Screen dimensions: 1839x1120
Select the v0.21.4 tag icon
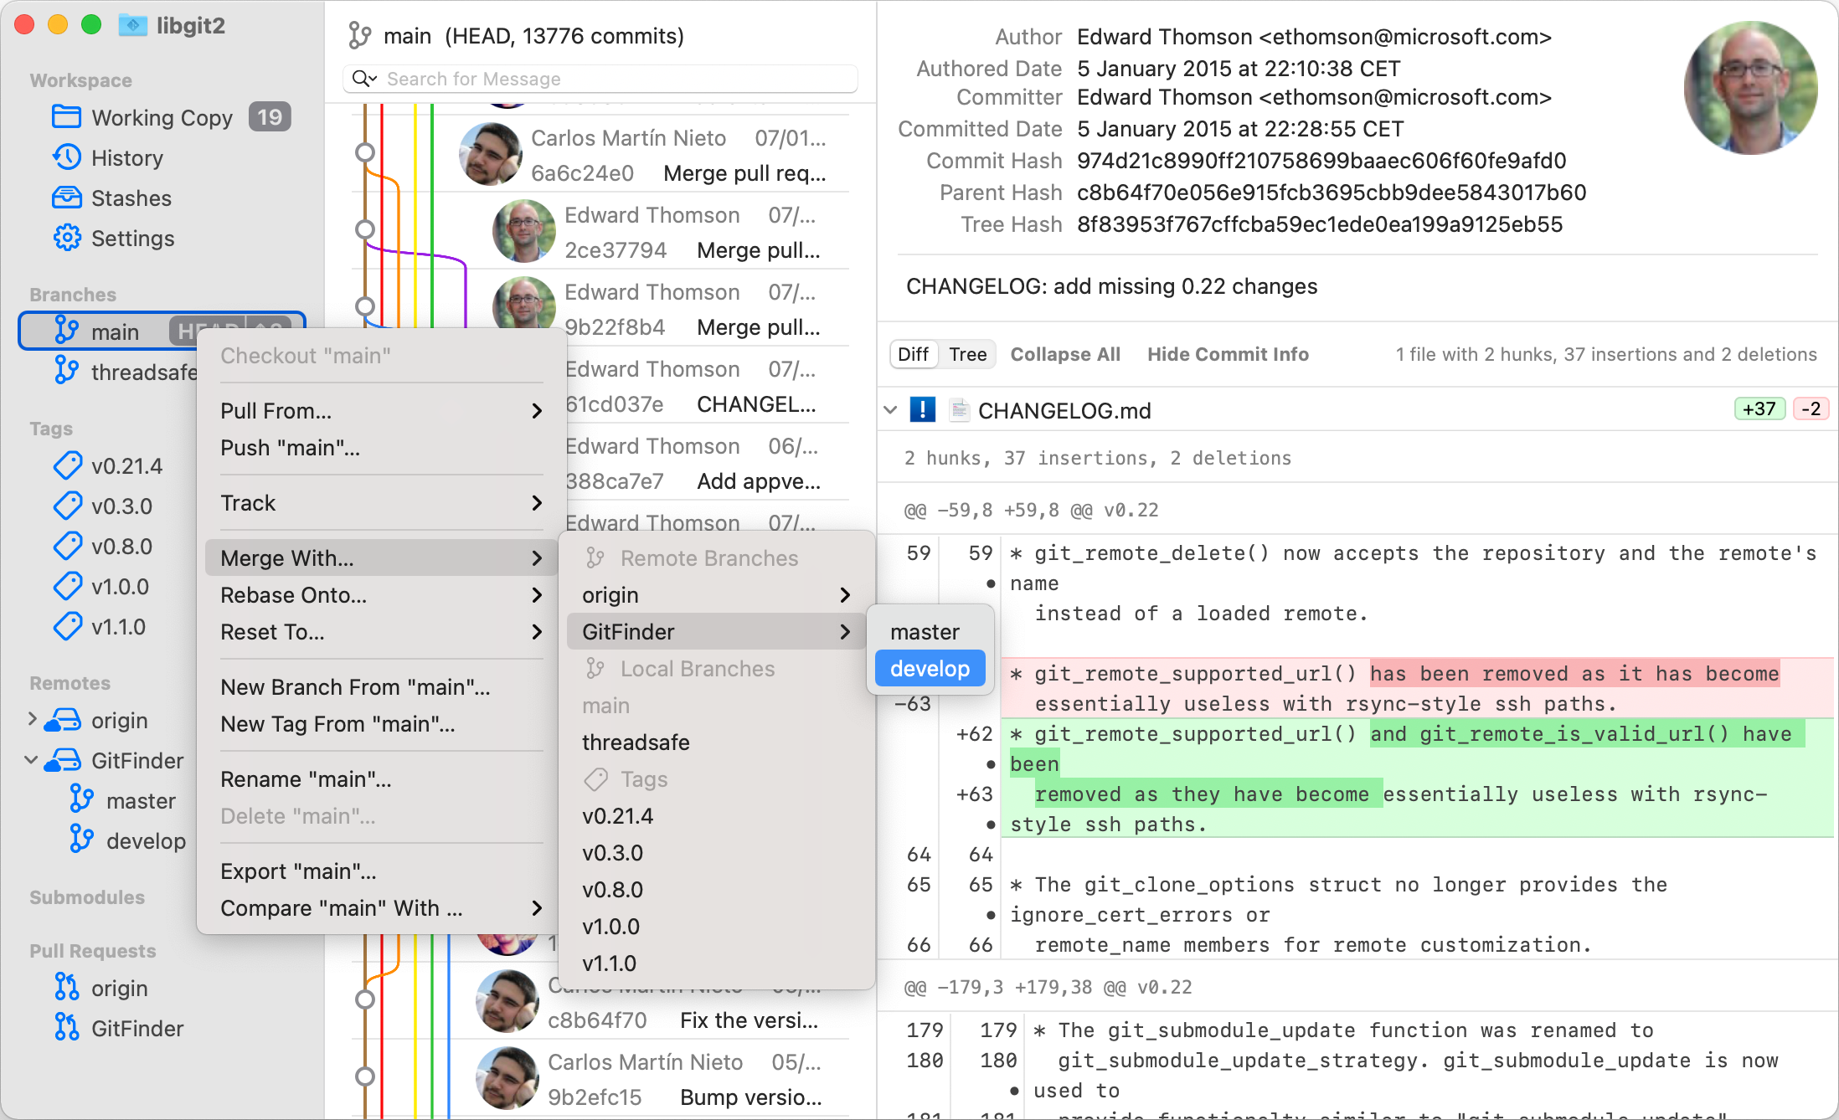67,465
